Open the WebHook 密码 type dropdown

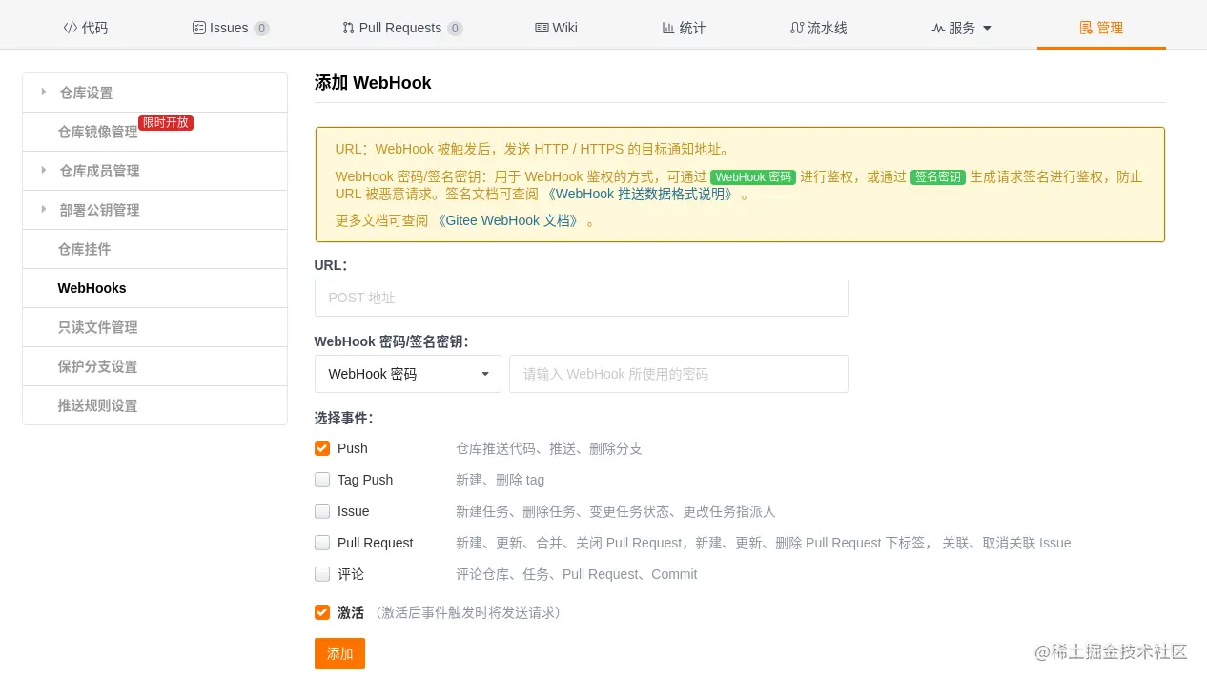(407, 374)
